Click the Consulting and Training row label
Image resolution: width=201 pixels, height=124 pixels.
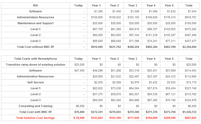click(35, 106)
